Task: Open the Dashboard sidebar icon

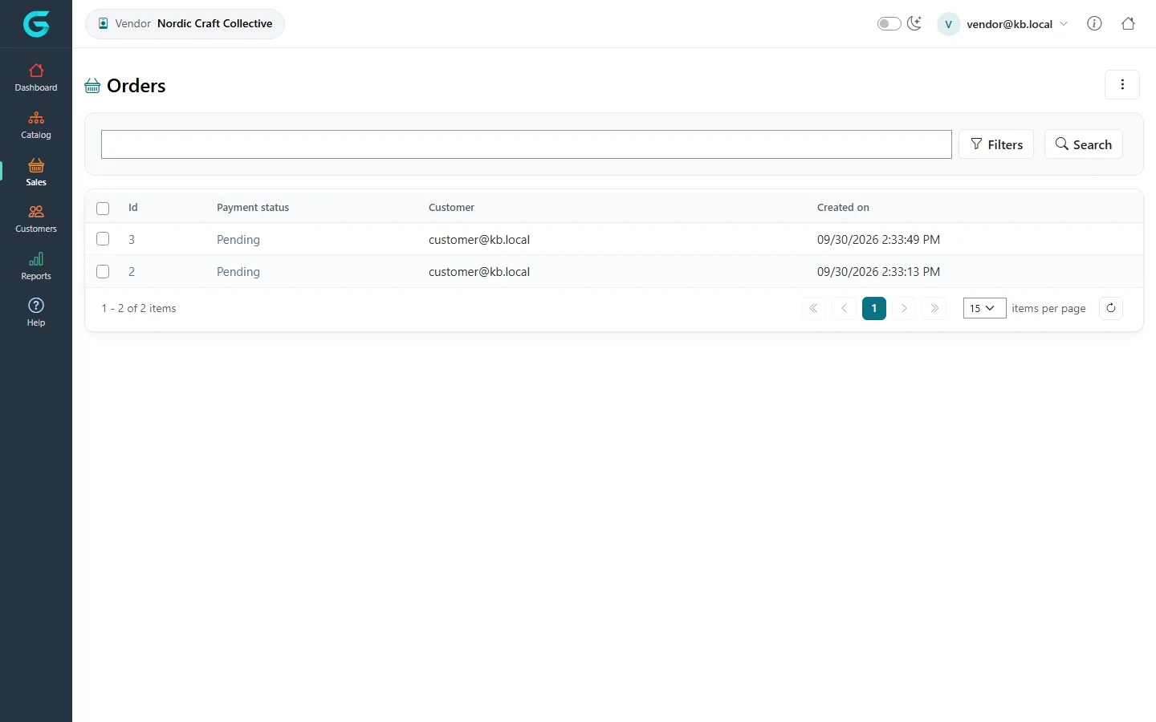Action: coord(36,71)
